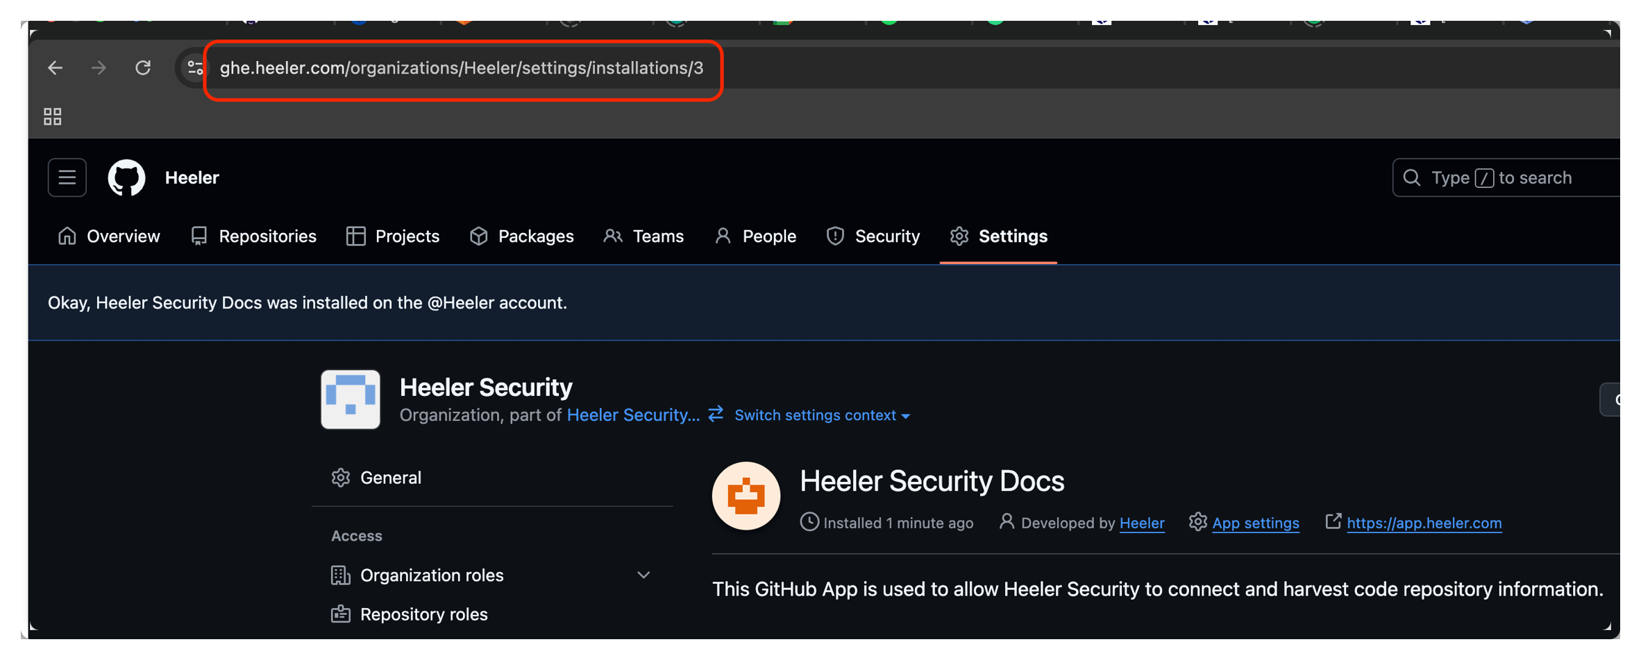Click the external link icon beside app URL

click(1333, 521)
